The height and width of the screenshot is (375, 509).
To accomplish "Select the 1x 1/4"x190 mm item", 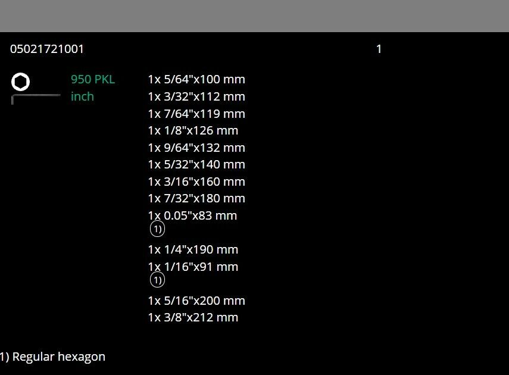I will pos(193,249).
